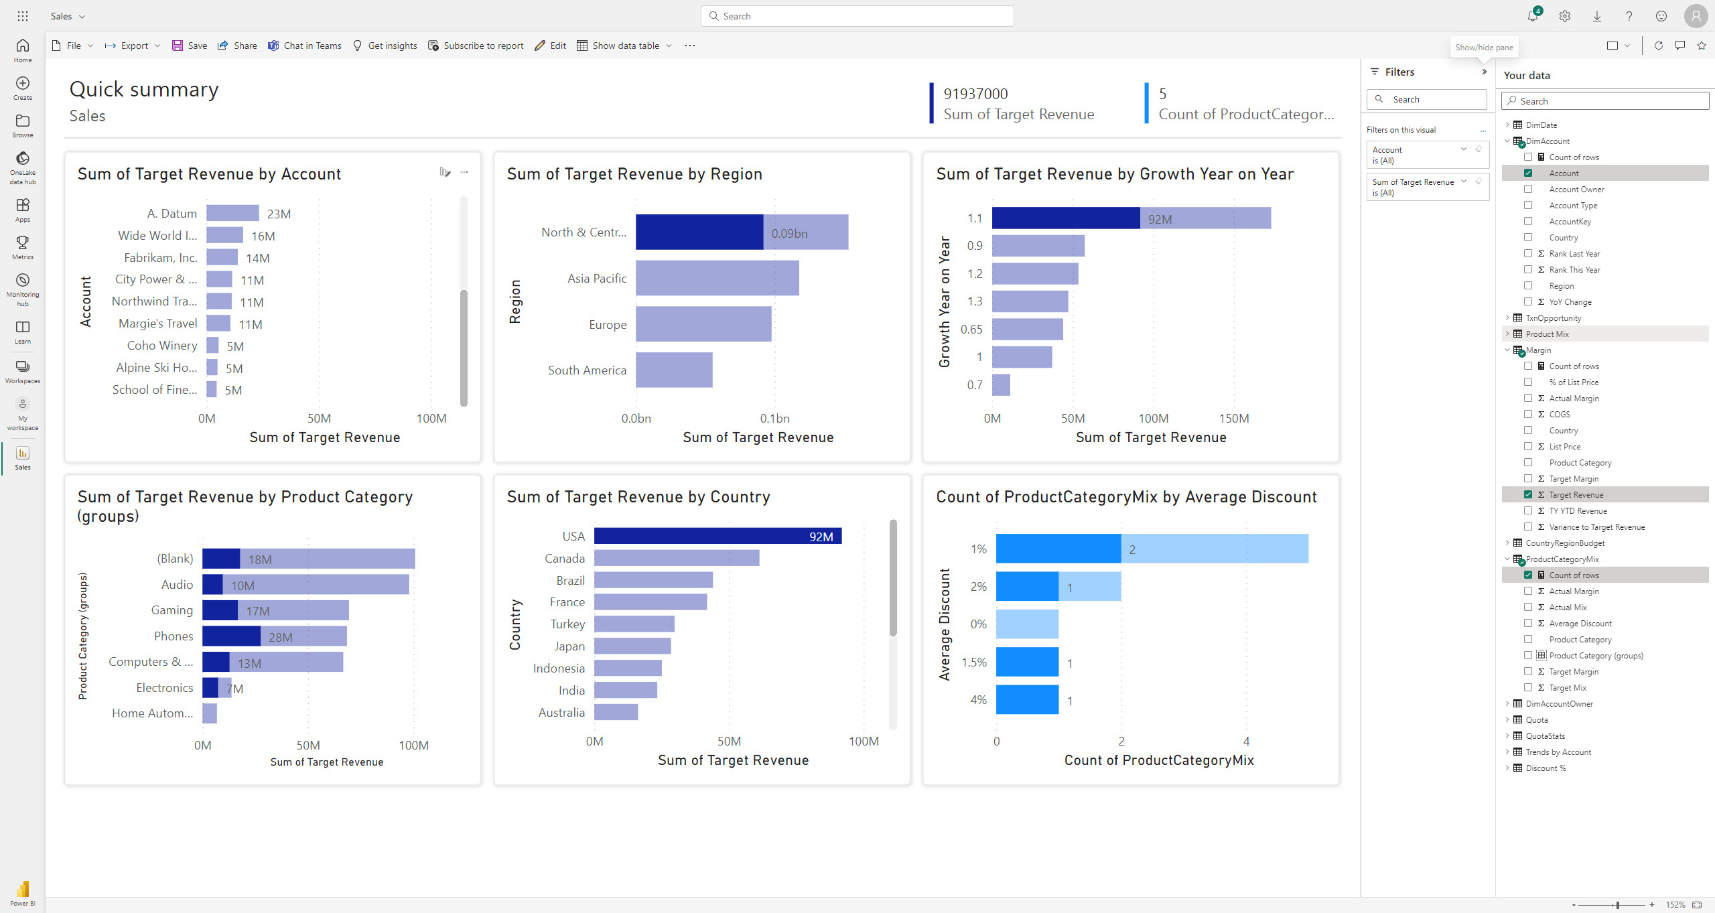The image size is (1715, 913).
Task: Check the Account Type field
Action: coord(1528,205)
